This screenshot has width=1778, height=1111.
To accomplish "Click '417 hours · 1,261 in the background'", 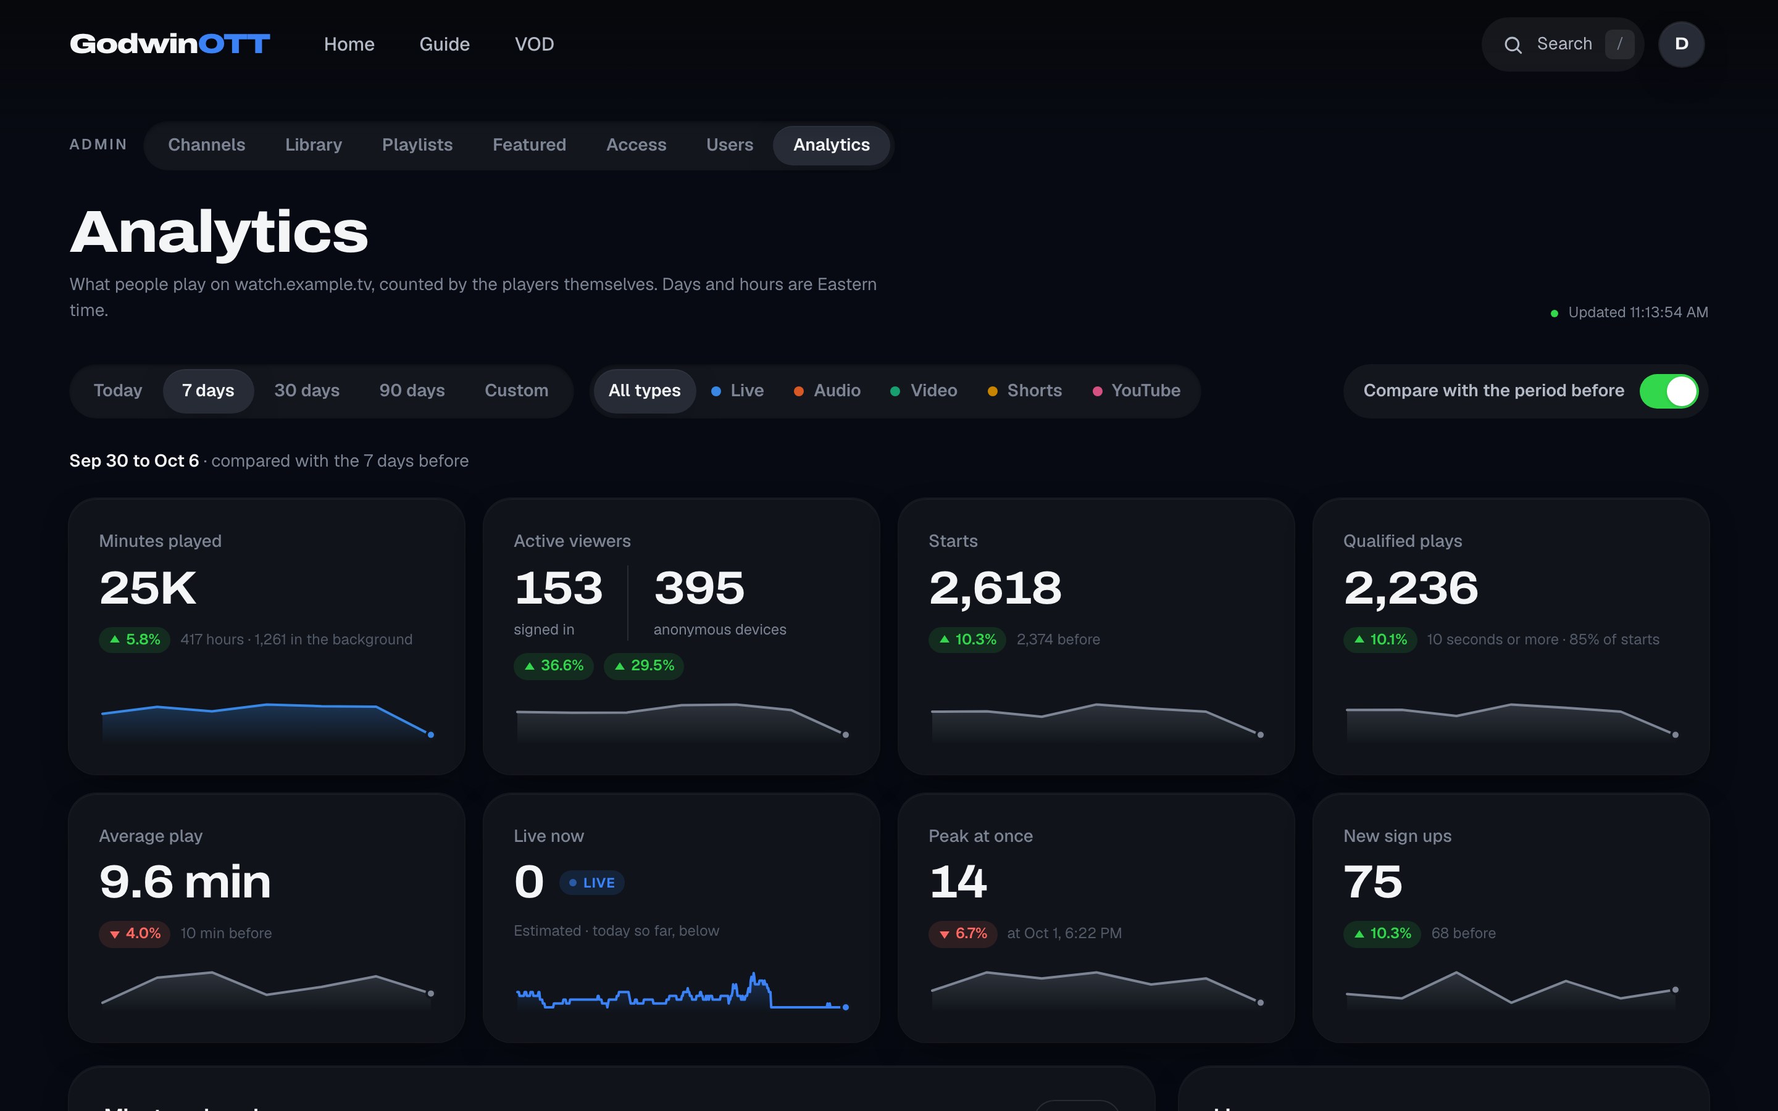I will 296,639.
